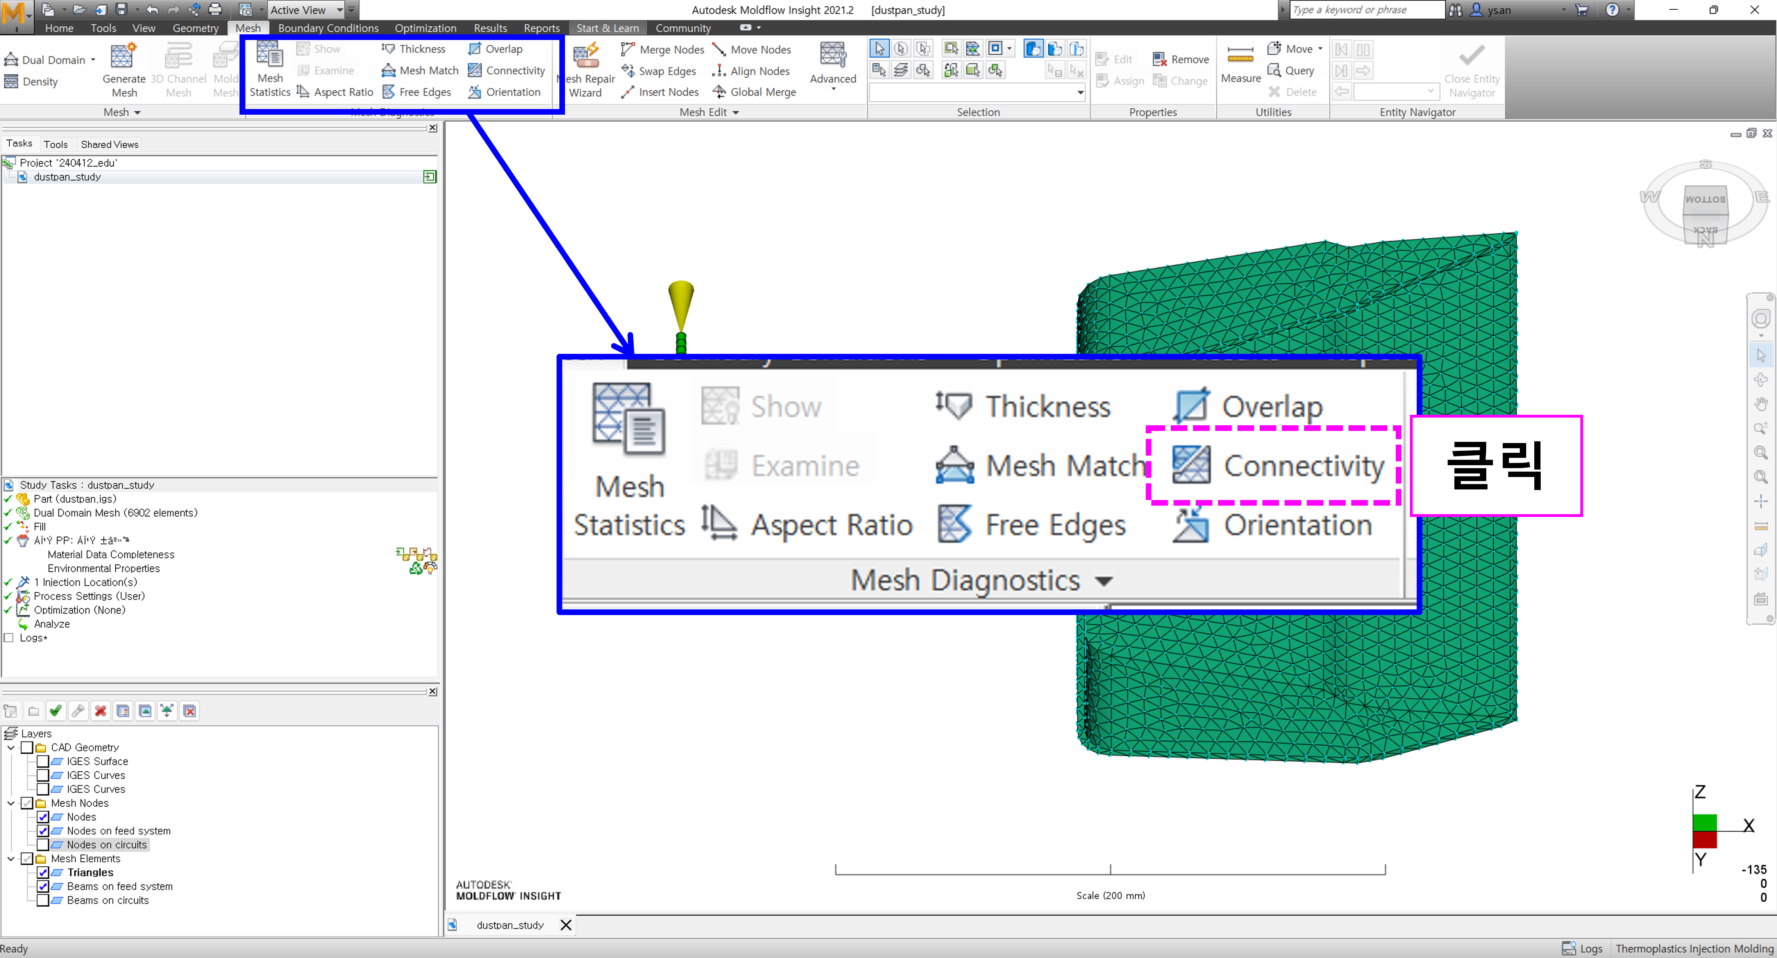Image resolution: width=1777 pixels, height=958 pixels.
Task: Click the Thickness diagnostic tool
Action: [414, 49]
